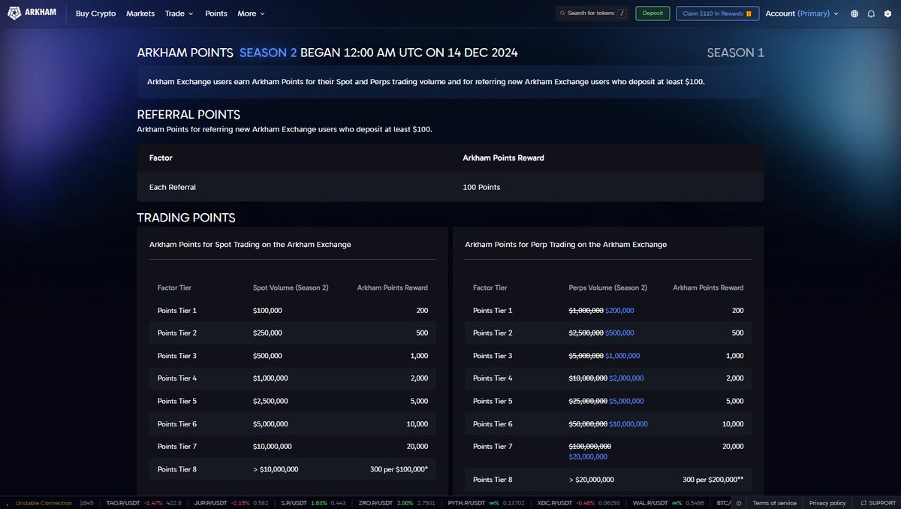The height and width of the screenshot is (509, 901).
Task: Click the Each Referral row label
Action: (173, 187)
